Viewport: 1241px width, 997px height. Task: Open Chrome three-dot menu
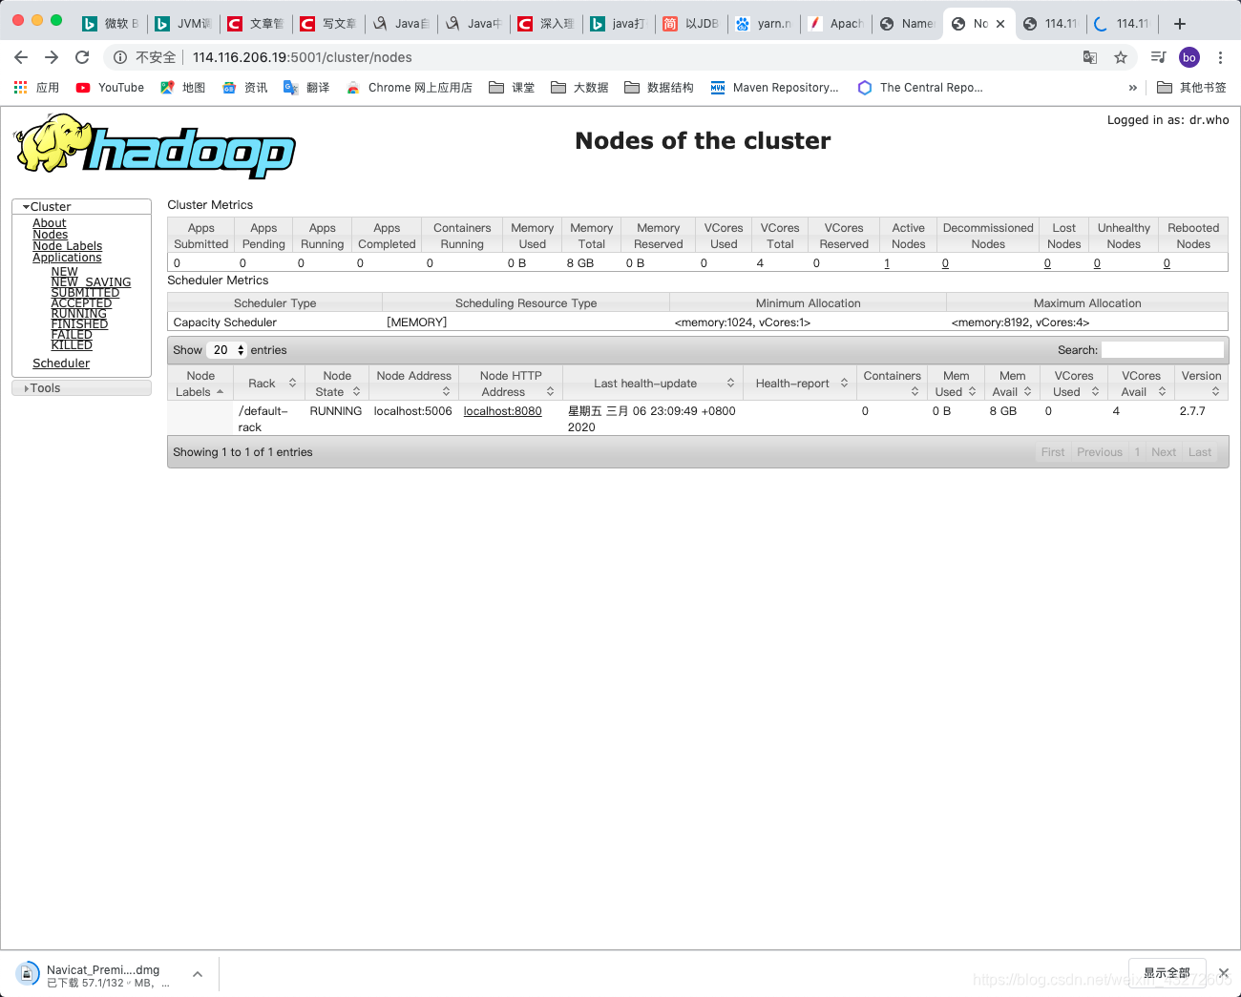pyautogui.click(x=1220, y=57)
